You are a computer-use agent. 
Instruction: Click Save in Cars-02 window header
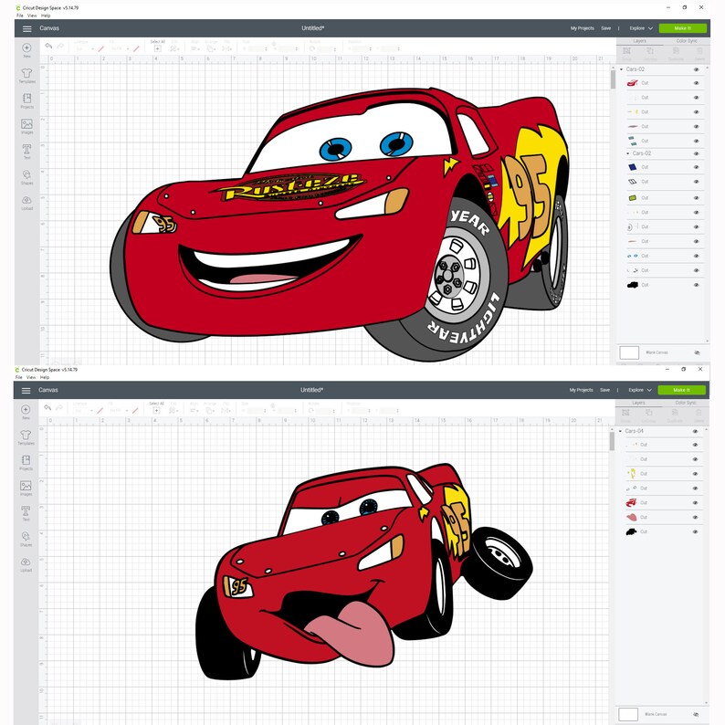click(605, 28)
